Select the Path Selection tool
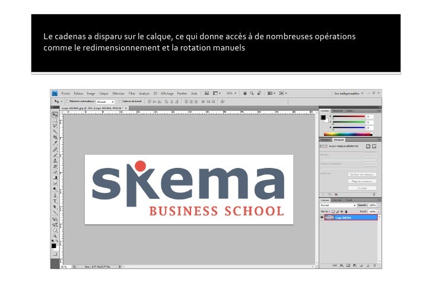Viewport: 432px width, 305px height. 55,206
